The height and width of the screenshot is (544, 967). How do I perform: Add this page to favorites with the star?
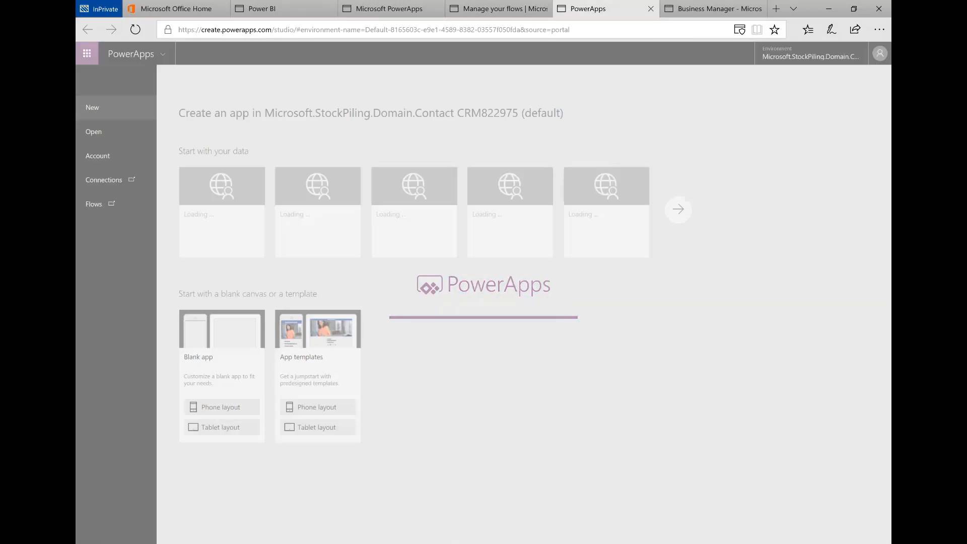point(775,29)
